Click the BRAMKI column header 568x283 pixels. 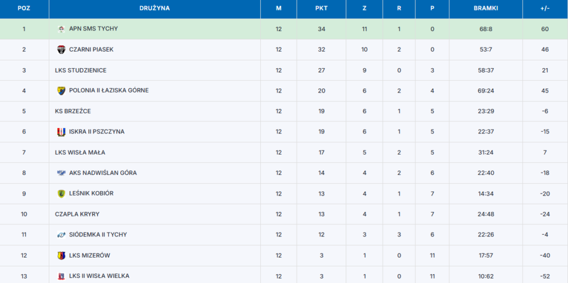pos(485,8)
